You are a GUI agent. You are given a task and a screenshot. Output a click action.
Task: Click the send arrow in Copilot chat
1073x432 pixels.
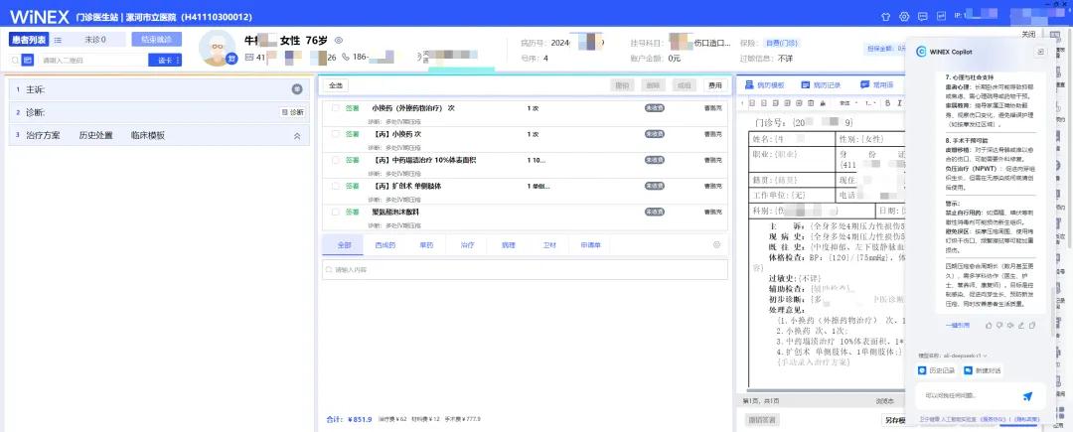point(1027,396)
